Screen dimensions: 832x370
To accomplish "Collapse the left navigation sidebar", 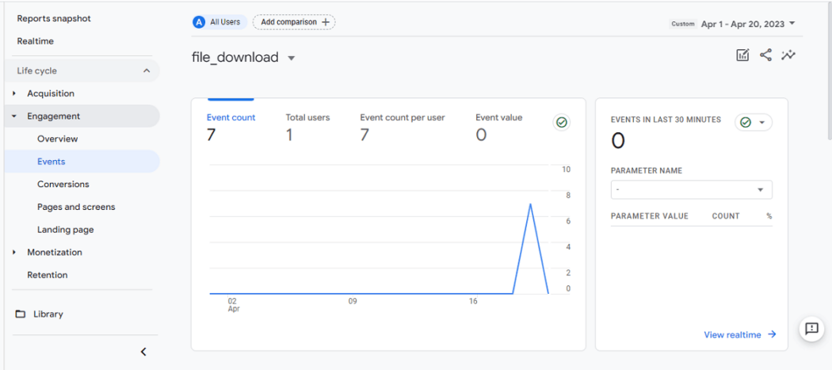I will point(143,352).
